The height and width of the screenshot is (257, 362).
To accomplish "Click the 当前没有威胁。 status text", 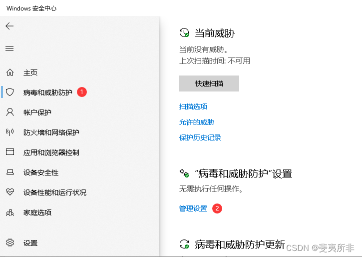I will point(204,49).
